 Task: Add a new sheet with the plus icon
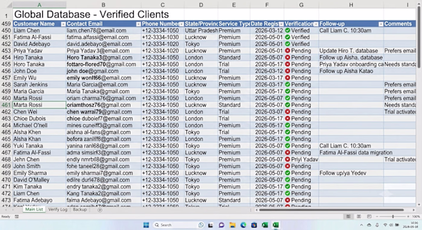pyautogui.click(x=100, y=210)
